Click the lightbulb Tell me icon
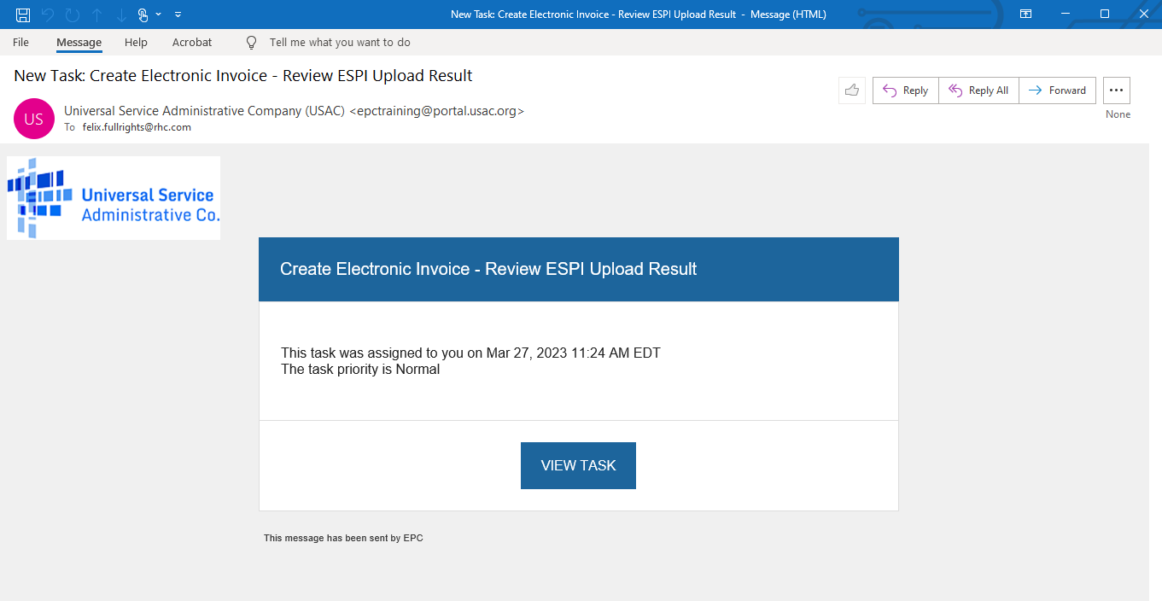This screenshot has height=601, width=1162. point(251,42)
